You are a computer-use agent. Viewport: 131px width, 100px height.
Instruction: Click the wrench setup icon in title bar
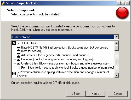[3, 3]
